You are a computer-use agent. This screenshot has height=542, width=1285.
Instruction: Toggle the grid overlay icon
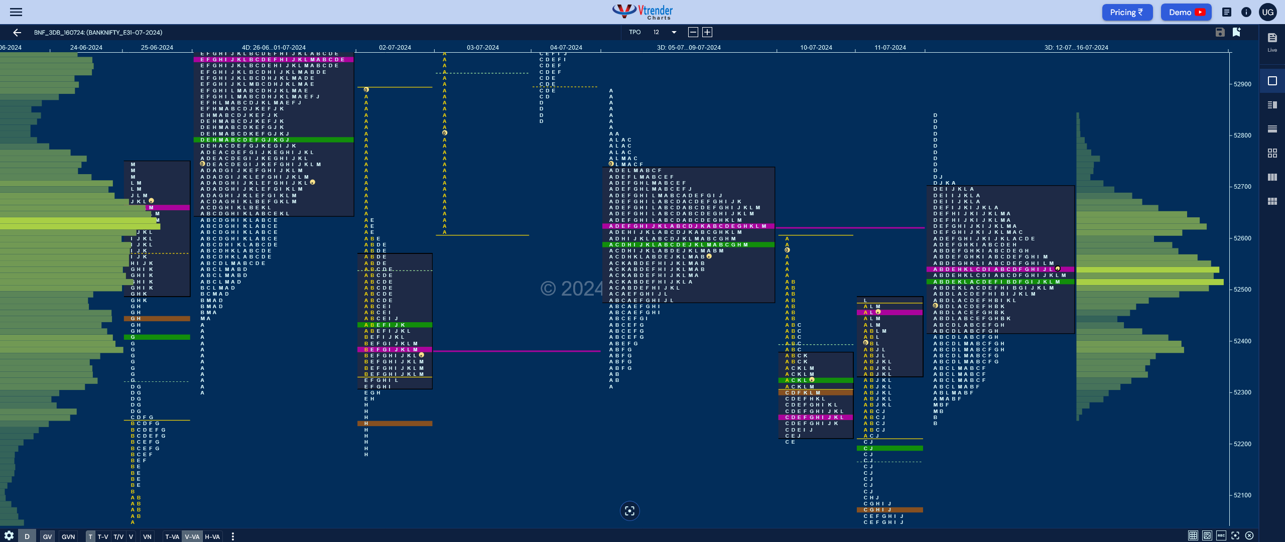[1193, 535]
